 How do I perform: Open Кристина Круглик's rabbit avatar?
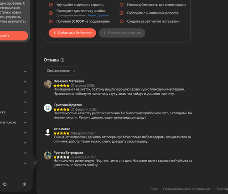click(48, 108)
